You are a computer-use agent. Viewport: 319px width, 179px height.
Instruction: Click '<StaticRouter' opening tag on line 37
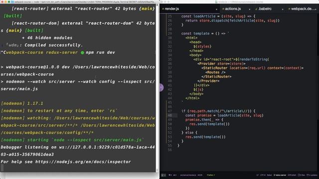(214, 68)
